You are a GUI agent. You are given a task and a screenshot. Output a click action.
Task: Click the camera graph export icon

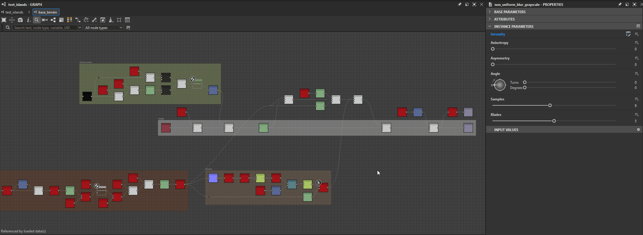coord(20,20)
